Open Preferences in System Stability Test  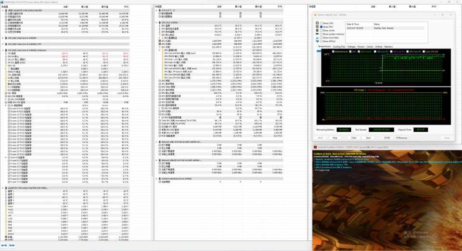pos(401,138)
